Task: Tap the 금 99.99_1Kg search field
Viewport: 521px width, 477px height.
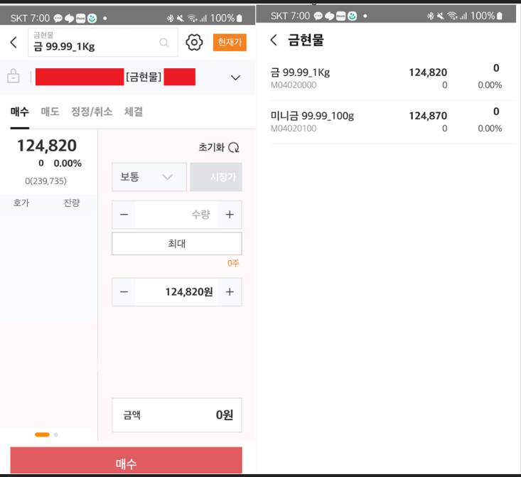Action: [x=103, y=43]
